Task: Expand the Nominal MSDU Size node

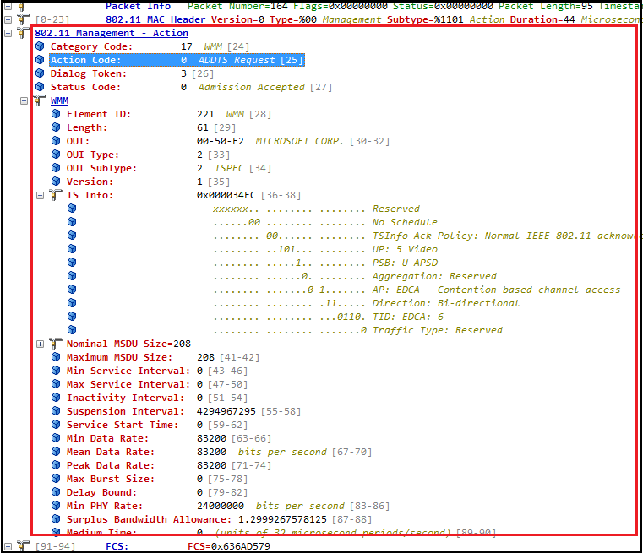Action: (x=41, y=344)
